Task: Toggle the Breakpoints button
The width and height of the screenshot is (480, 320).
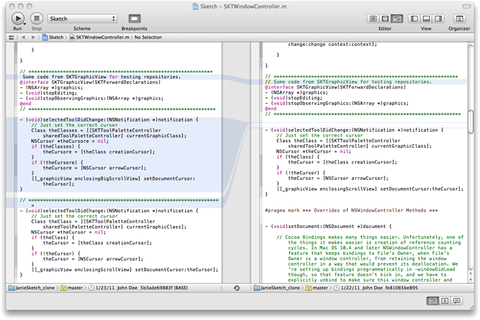Action: (134, 19)
